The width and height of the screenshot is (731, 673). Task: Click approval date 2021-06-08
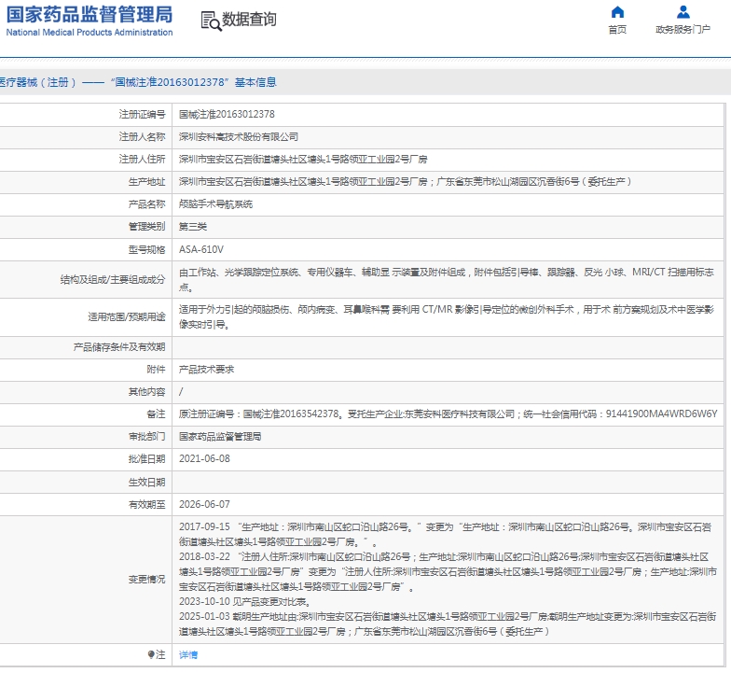205,459
